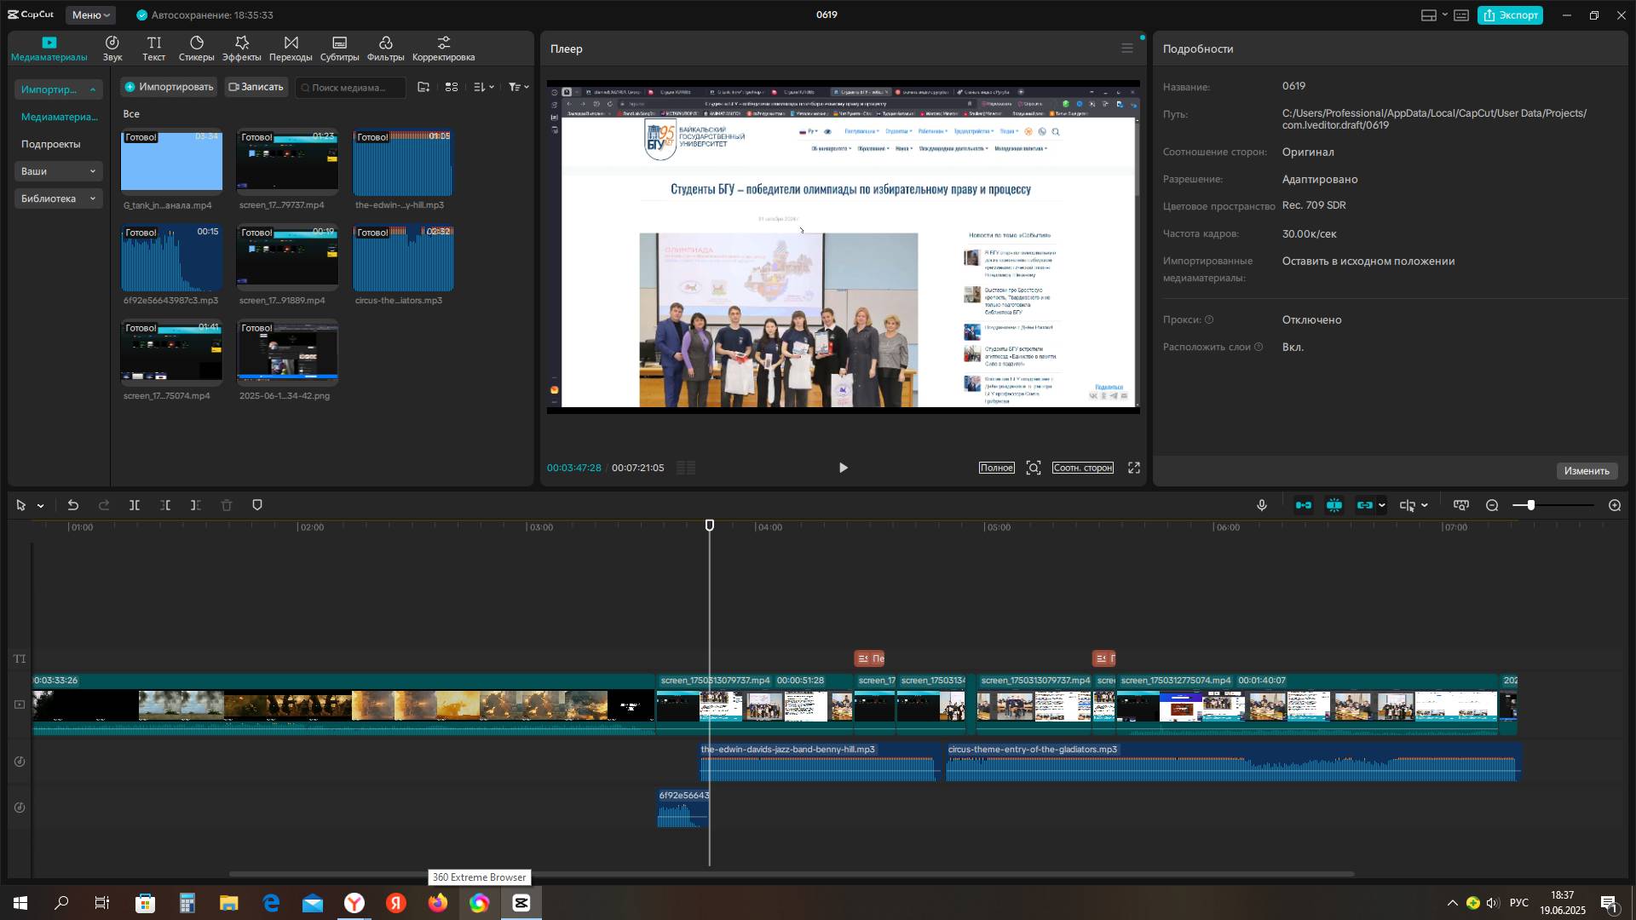Viewport: 1636px width, 920px height.
Task: Click the undo arrow in timeline toolbar
Action: 73,505
